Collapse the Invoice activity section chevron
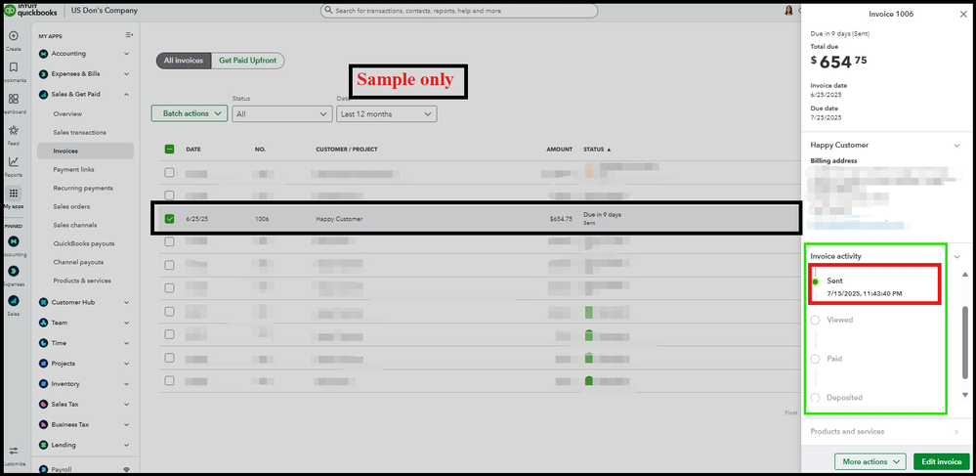 tap(956, 256)
